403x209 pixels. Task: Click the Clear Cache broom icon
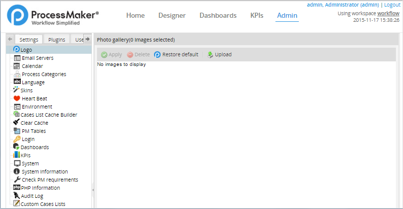point(17,123)
